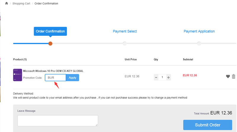
Task: Add product to wishlist with heart icon
Action: 228,76
